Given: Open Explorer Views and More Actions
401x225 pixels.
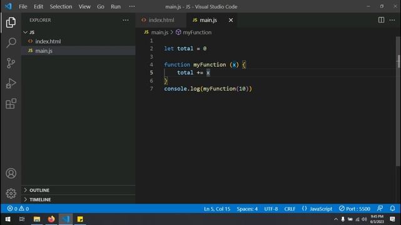Looking at the screenshot, I should (x=125, y=20).
